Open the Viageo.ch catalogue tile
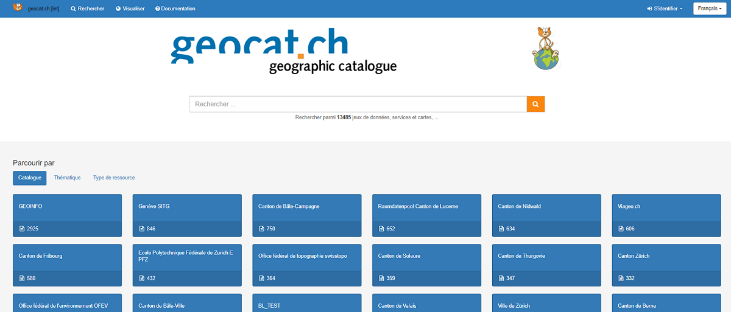Image resolution: width=731 pixels, height=312 pixels. (666, 215)
